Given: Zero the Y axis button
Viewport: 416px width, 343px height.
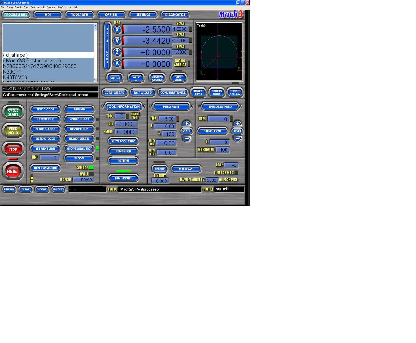Looking at the screenshot, I should coord(117,41).
